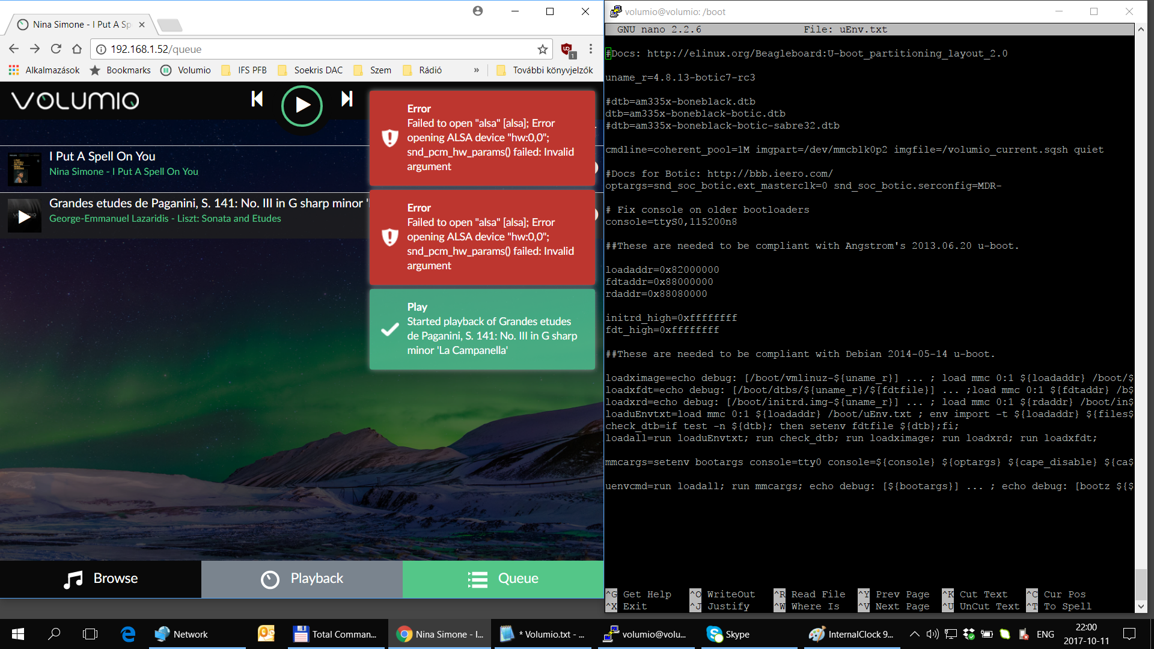Screen dimensions: 1154x649
Task: Dismiss the green Play started notification
Action: click(482, 329)
